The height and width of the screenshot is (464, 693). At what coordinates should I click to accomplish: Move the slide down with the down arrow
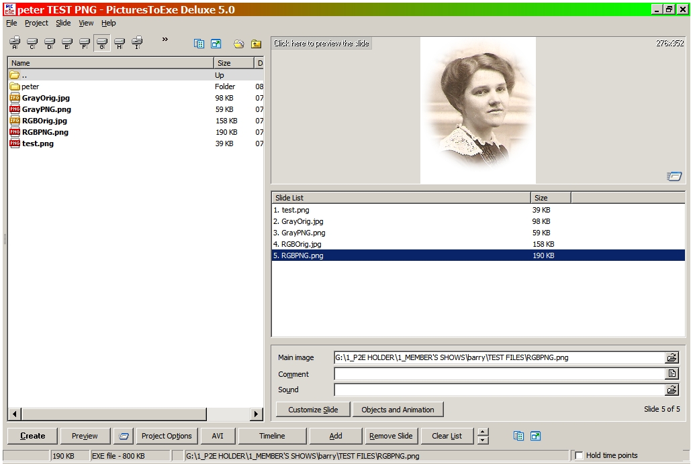483,441
